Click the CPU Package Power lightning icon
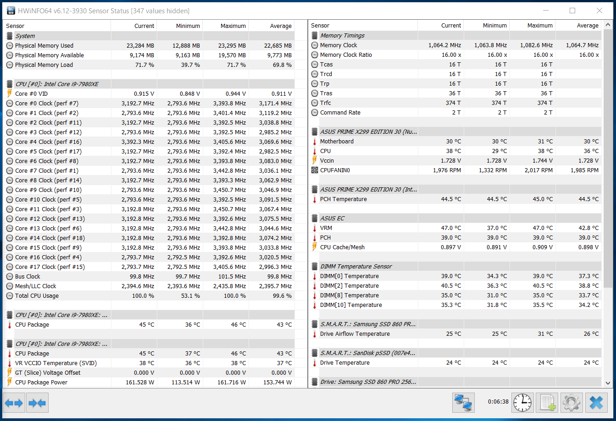616x421 pixels. coord(10,382)
